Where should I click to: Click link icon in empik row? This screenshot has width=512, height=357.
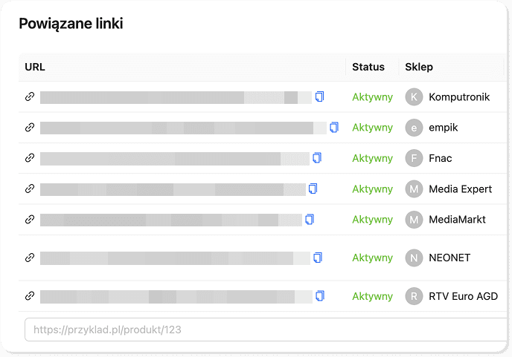pyautogui.click(x=30, y=128)
